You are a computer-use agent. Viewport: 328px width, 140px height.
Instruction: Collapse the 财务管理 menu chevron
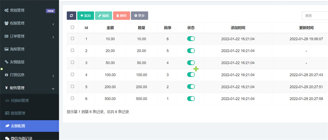pyautogui.click(x=53, y=88)
